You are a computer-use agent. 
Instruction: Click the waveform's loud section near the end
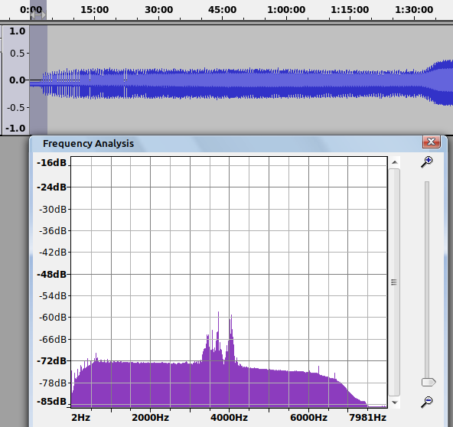point(442,83)
